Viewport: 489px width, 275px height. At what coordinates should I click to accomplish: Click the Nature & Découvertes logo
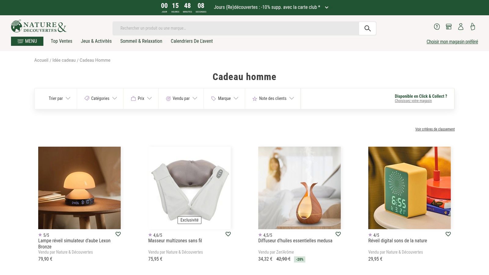pos(39,27)
